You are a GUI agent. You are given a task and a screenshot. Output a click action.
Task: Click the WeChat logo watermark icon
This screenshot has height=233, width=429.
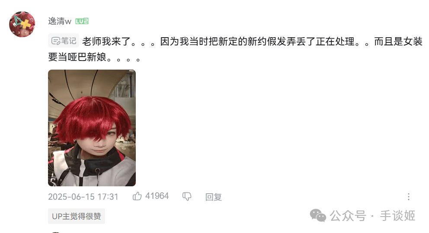pos(318,216)
